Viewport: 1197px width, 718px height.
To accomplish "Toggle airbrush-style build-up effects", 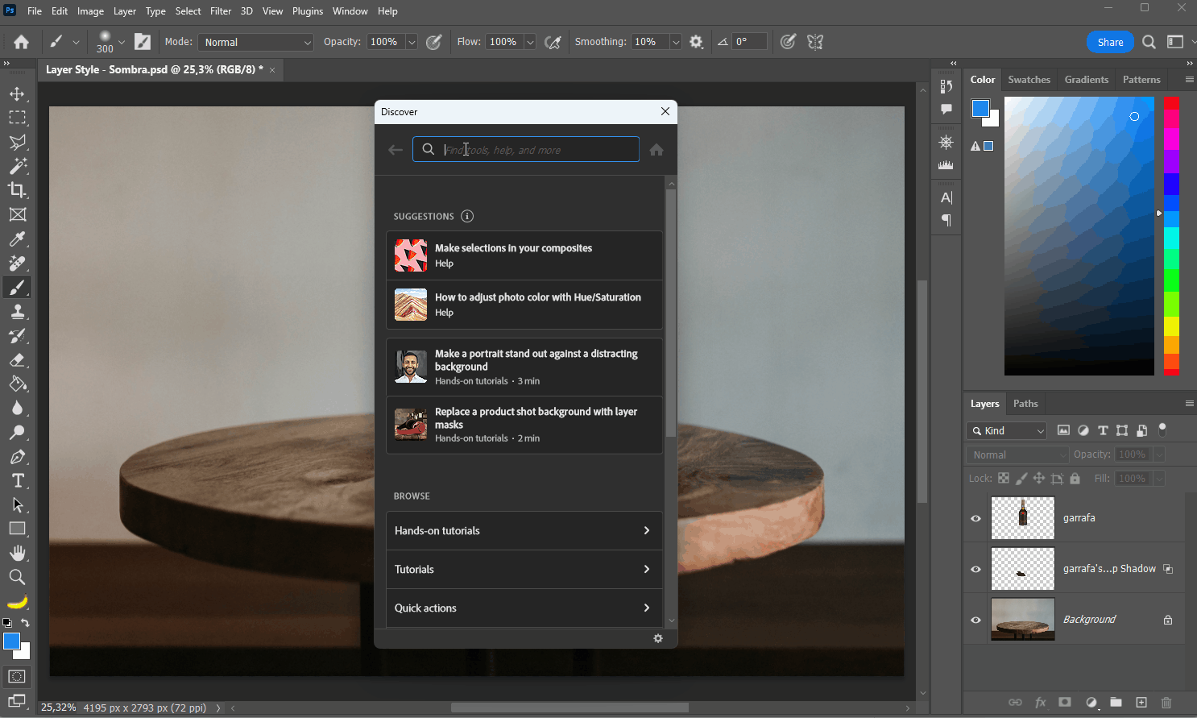I will tap(553, 42).
